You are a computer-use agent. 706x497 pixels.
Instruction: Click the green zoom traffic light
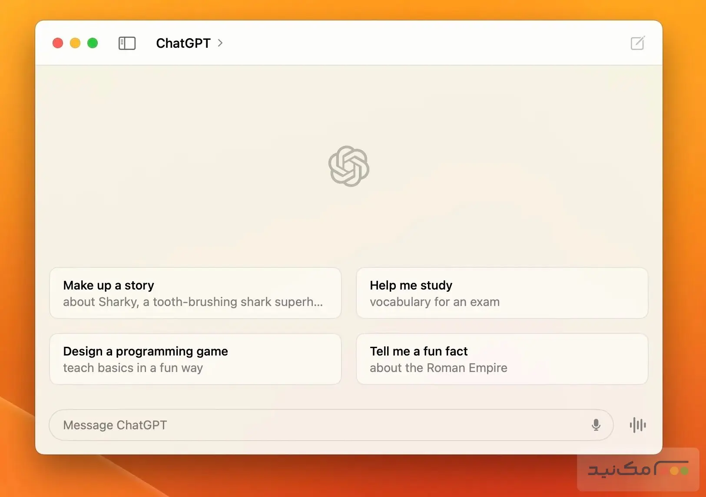click(93, 43)
